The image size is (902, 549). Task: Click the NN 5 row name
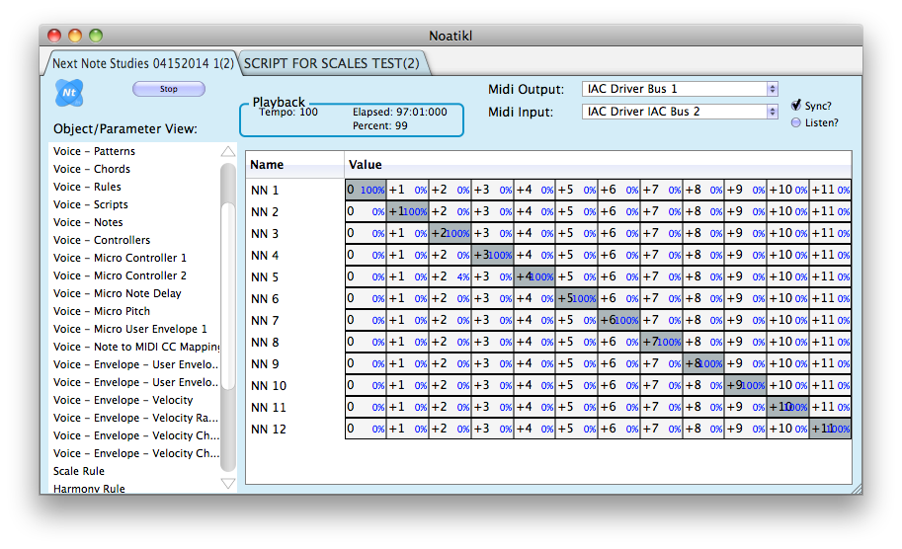[265, 277]
